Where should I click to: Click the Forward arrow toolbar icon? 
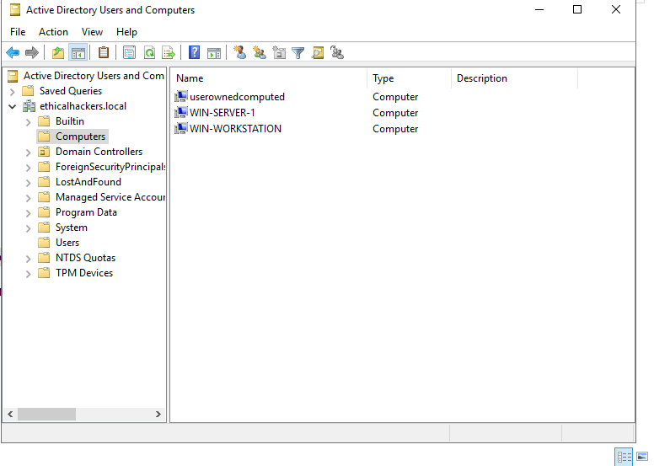click(32, 52)
